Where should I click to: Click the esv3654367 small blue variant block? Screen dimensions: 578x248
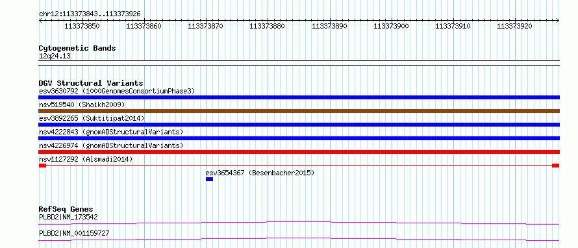209,179
